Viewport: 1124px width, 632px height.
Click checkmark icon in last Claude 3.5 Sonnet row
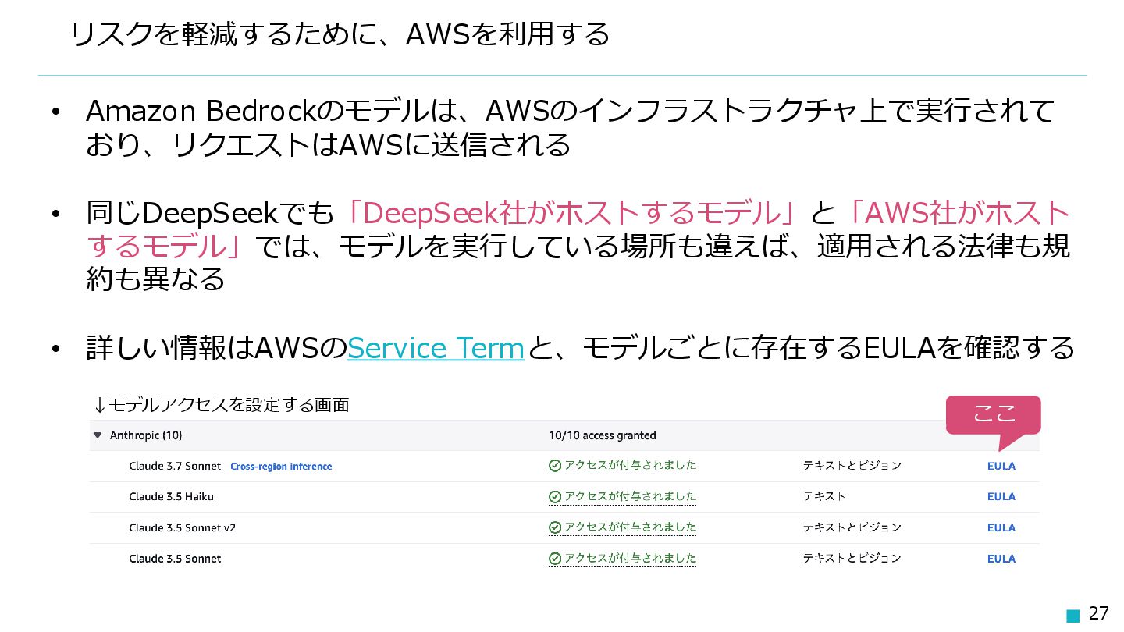click(555, 559)
